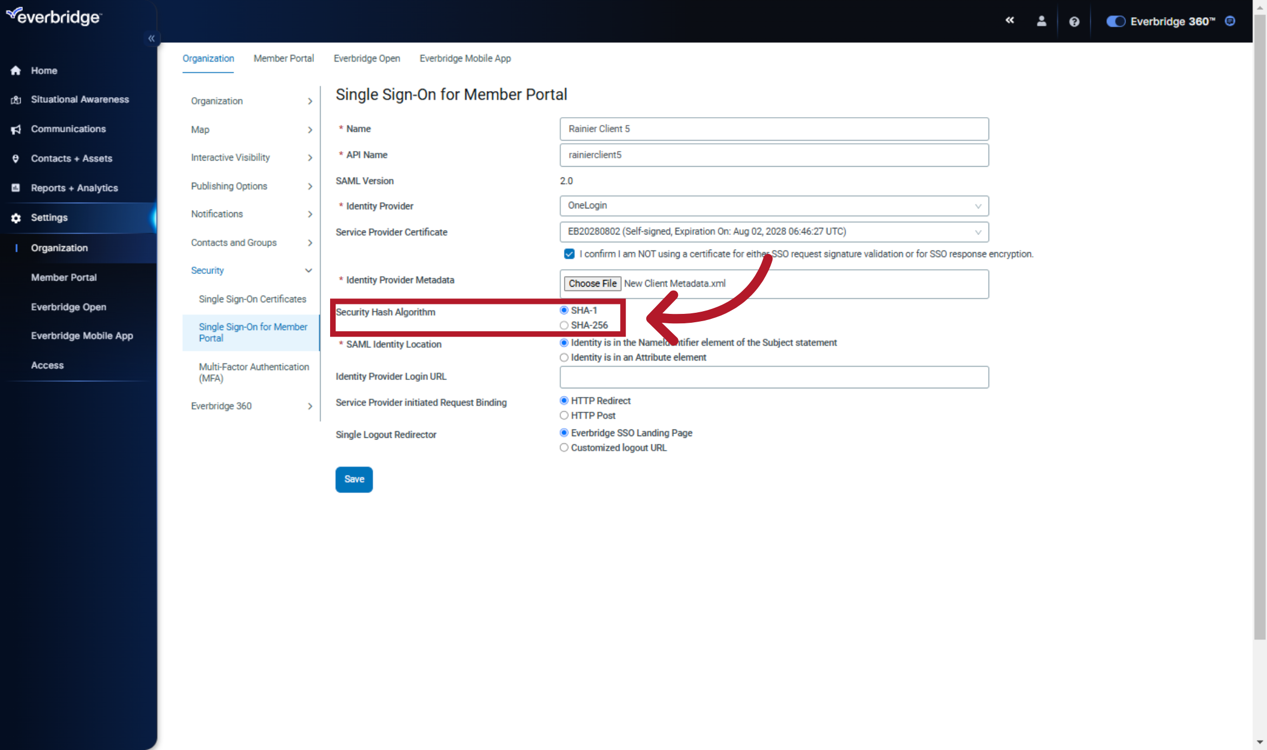Click the Identity Provider Login URL field

(x=774, y=377)
